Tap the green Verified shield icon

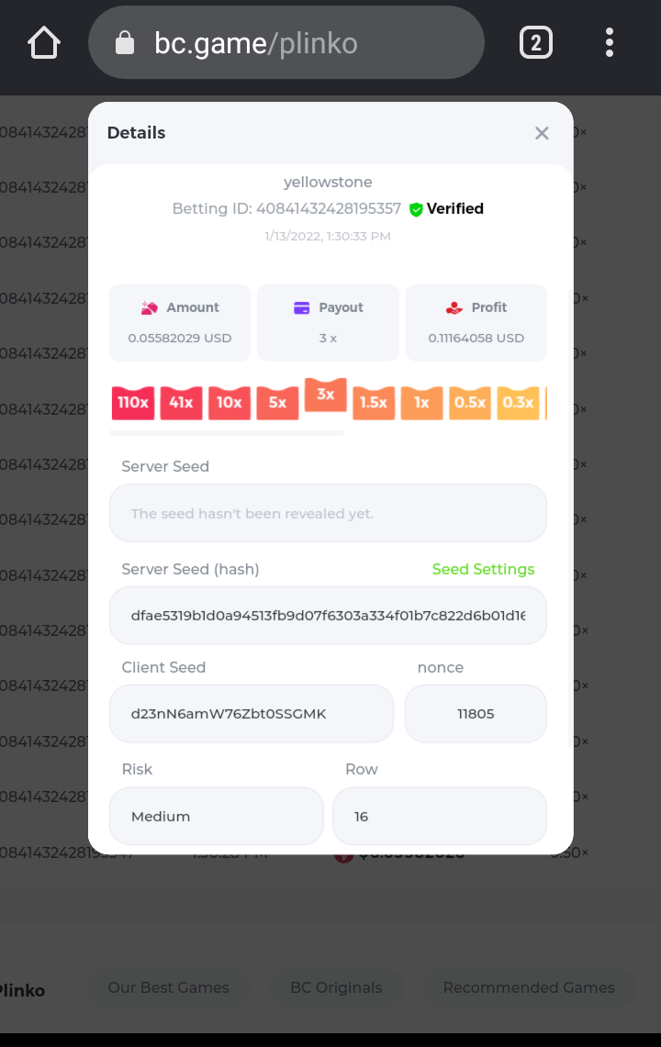[416, 209]
